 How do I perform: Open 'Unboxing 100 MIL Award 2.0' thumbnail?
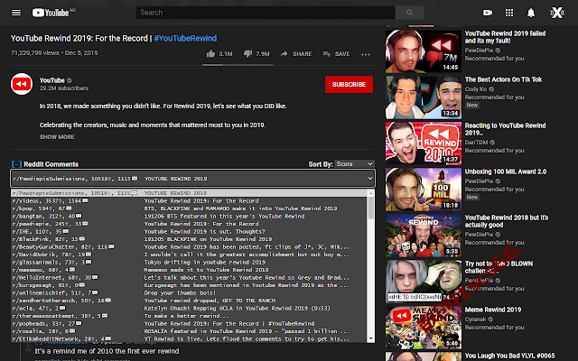[x=424, y=190]
